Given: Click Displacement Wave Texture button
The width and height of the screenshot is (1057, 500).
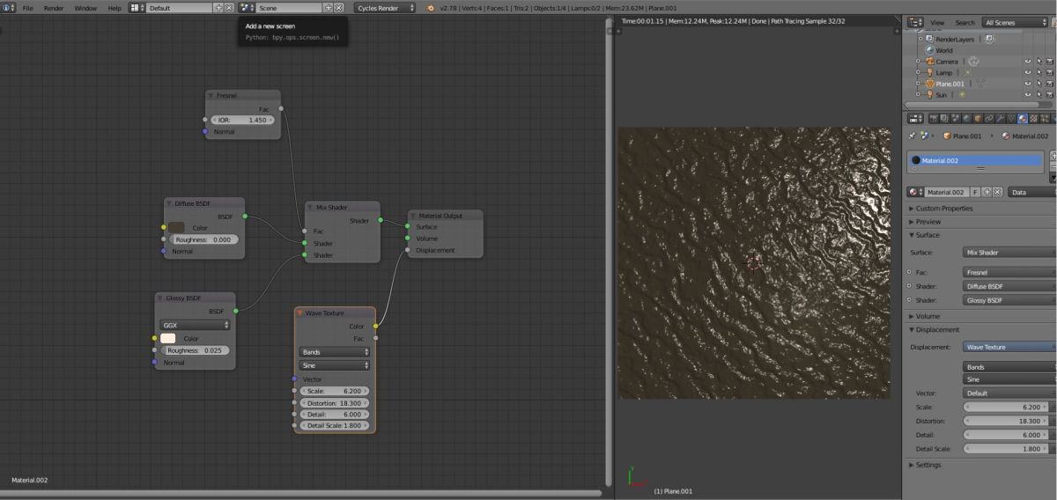Looking at the screenshot, I should point(1009,347).
